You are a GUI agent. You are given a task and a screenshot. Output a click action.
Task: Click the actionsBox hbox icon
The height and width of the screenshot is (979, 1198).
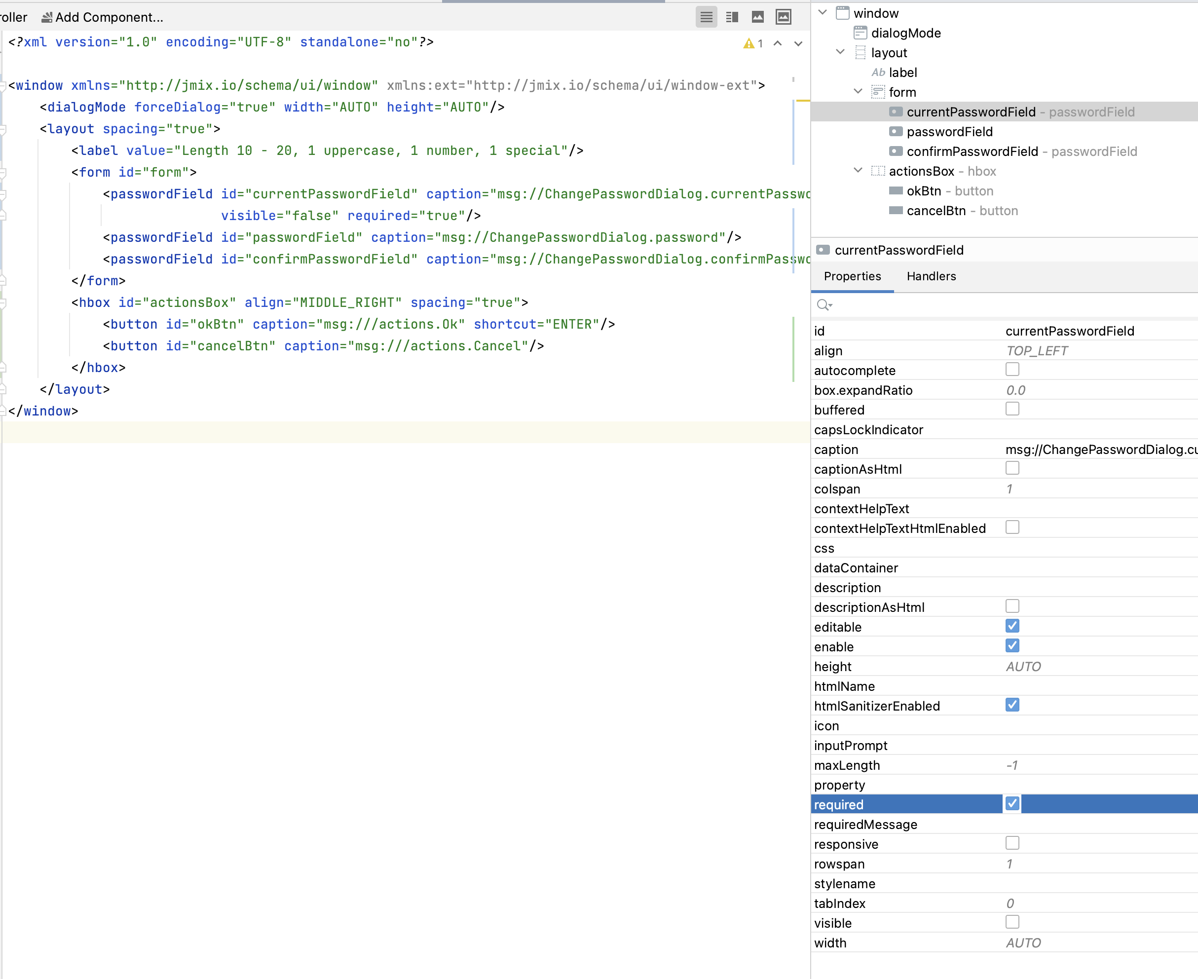(x=878, y=171)
